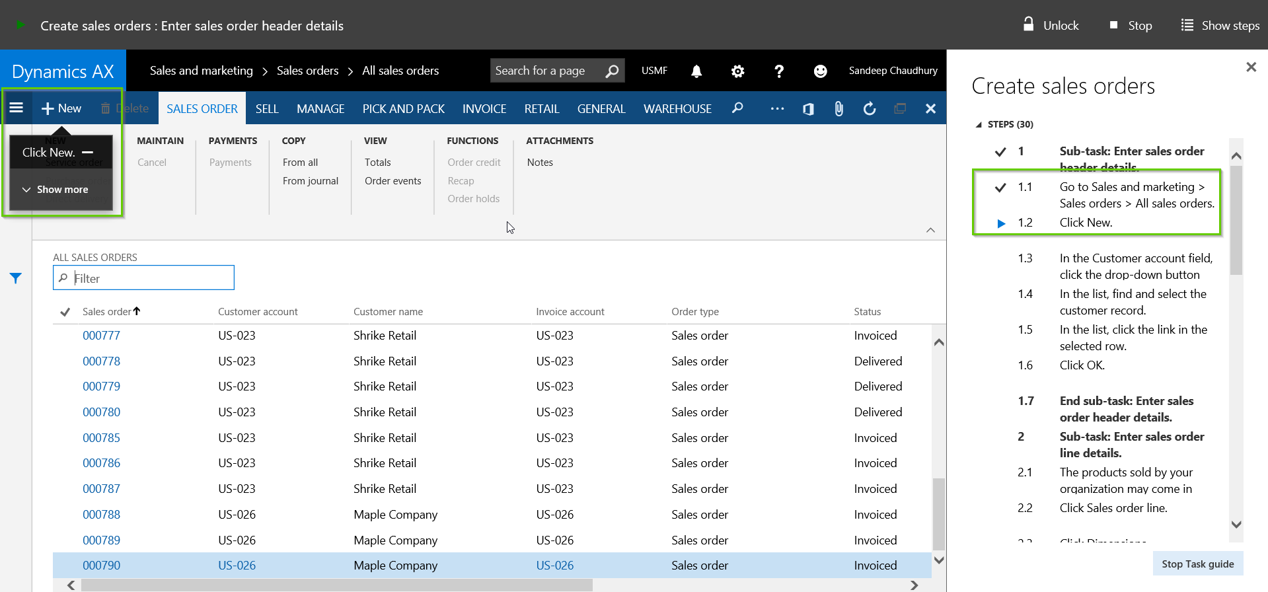Image resolution: width=1268 pixels, height=592 pixels.
Task: Toggle the select-all checkmark in grid header
Action: 65,312
